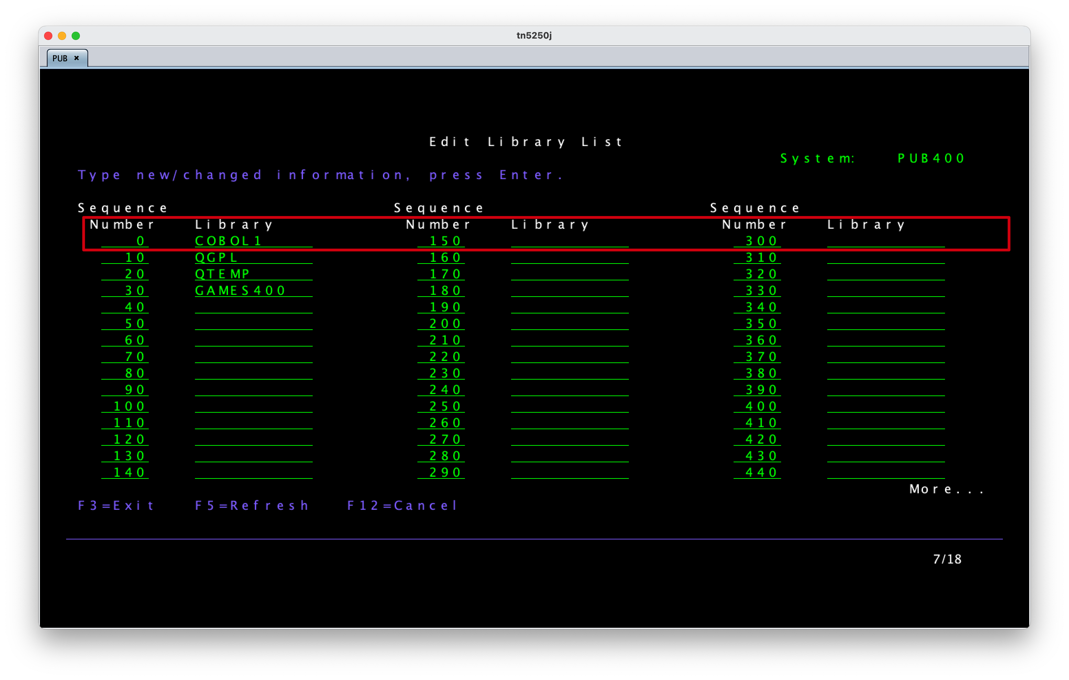Click sequence number field 330
Image resolution: width=1069 pixels, height=680 pixels.
(757, 290)
